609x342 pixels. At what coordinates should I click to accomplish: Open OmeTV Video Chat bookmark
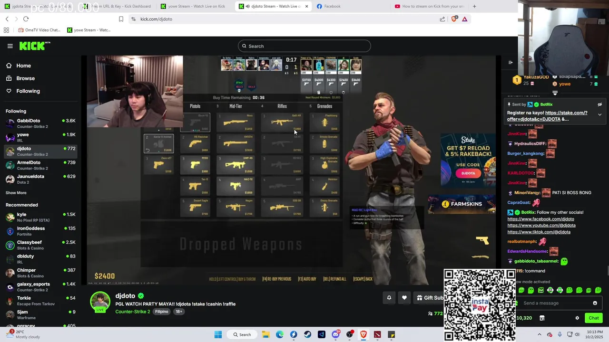[39, 30]
